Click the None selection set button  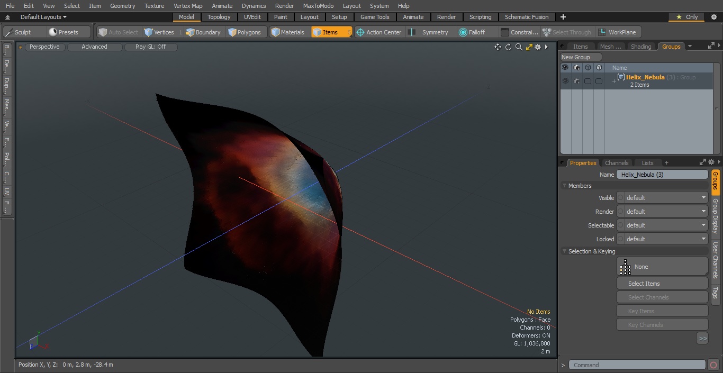pyautogui.click(x=662, y=267)
